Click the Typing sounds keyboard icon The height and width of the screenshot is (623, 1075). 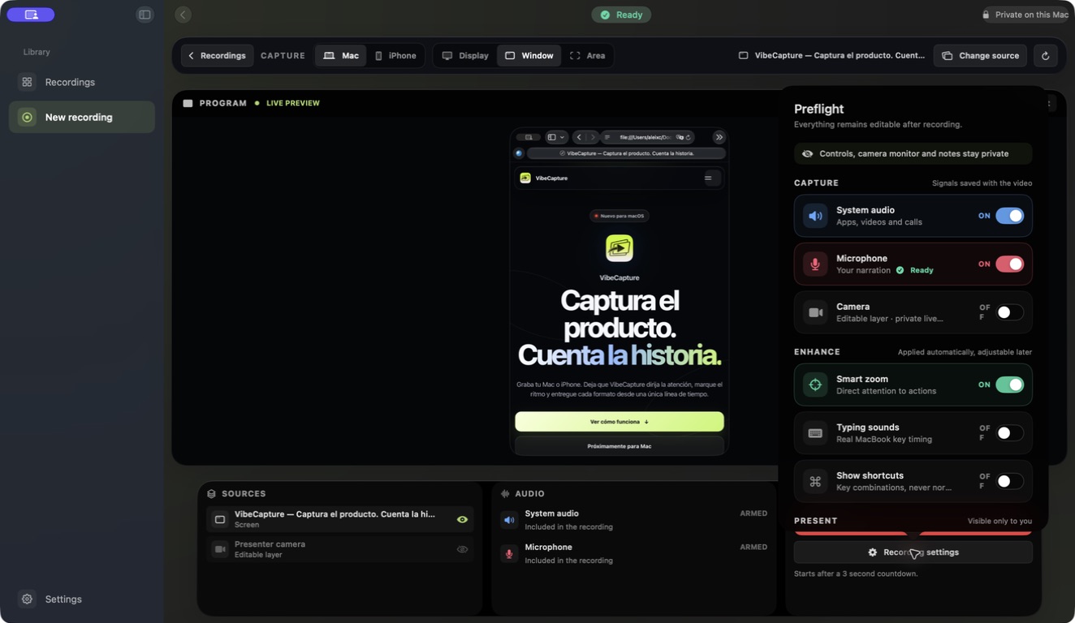[815, 433]
